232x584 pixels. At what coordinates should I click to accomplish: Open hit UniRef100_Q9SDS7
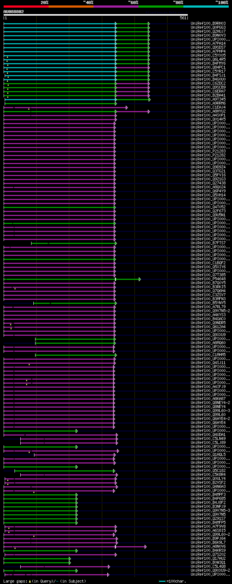(208, 47)
